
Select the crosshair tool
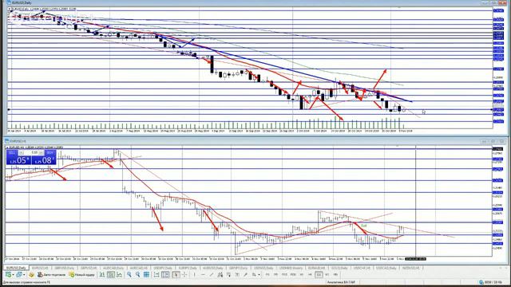coord(184,274)
